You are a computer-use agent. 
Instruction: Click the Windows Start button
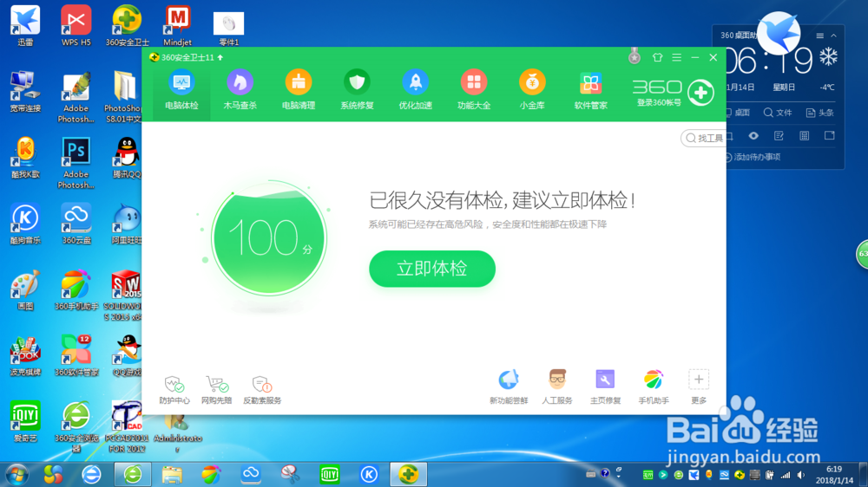pyautogui.click(x=17, y=474)
